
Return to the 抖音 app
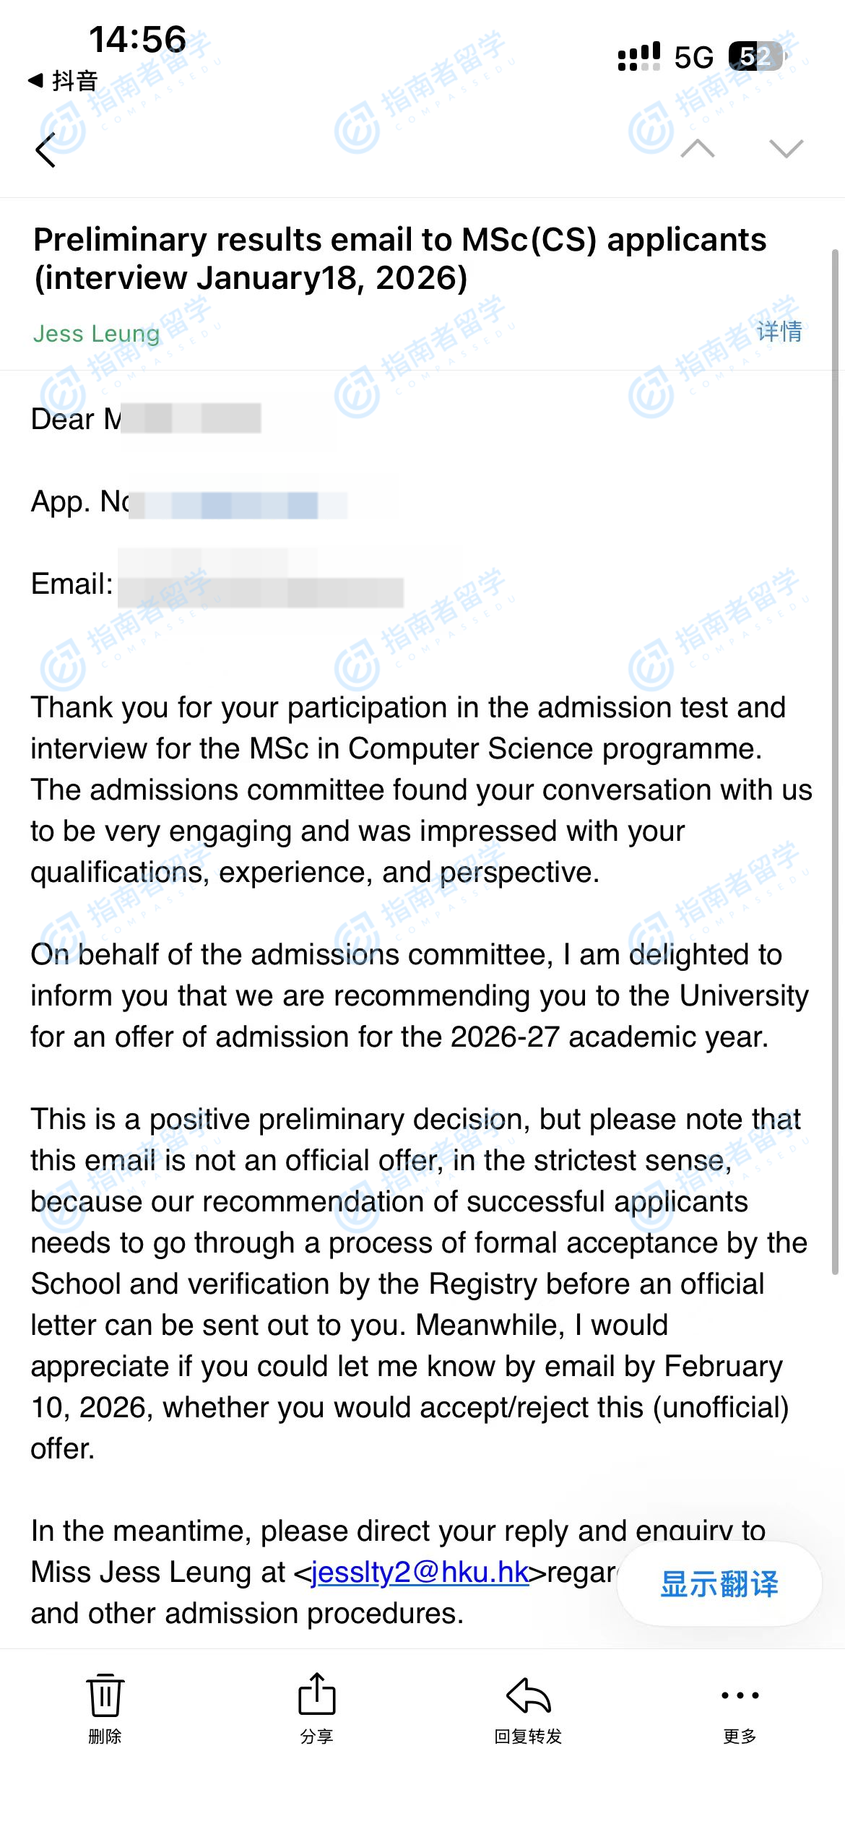(x=64, y=81)
